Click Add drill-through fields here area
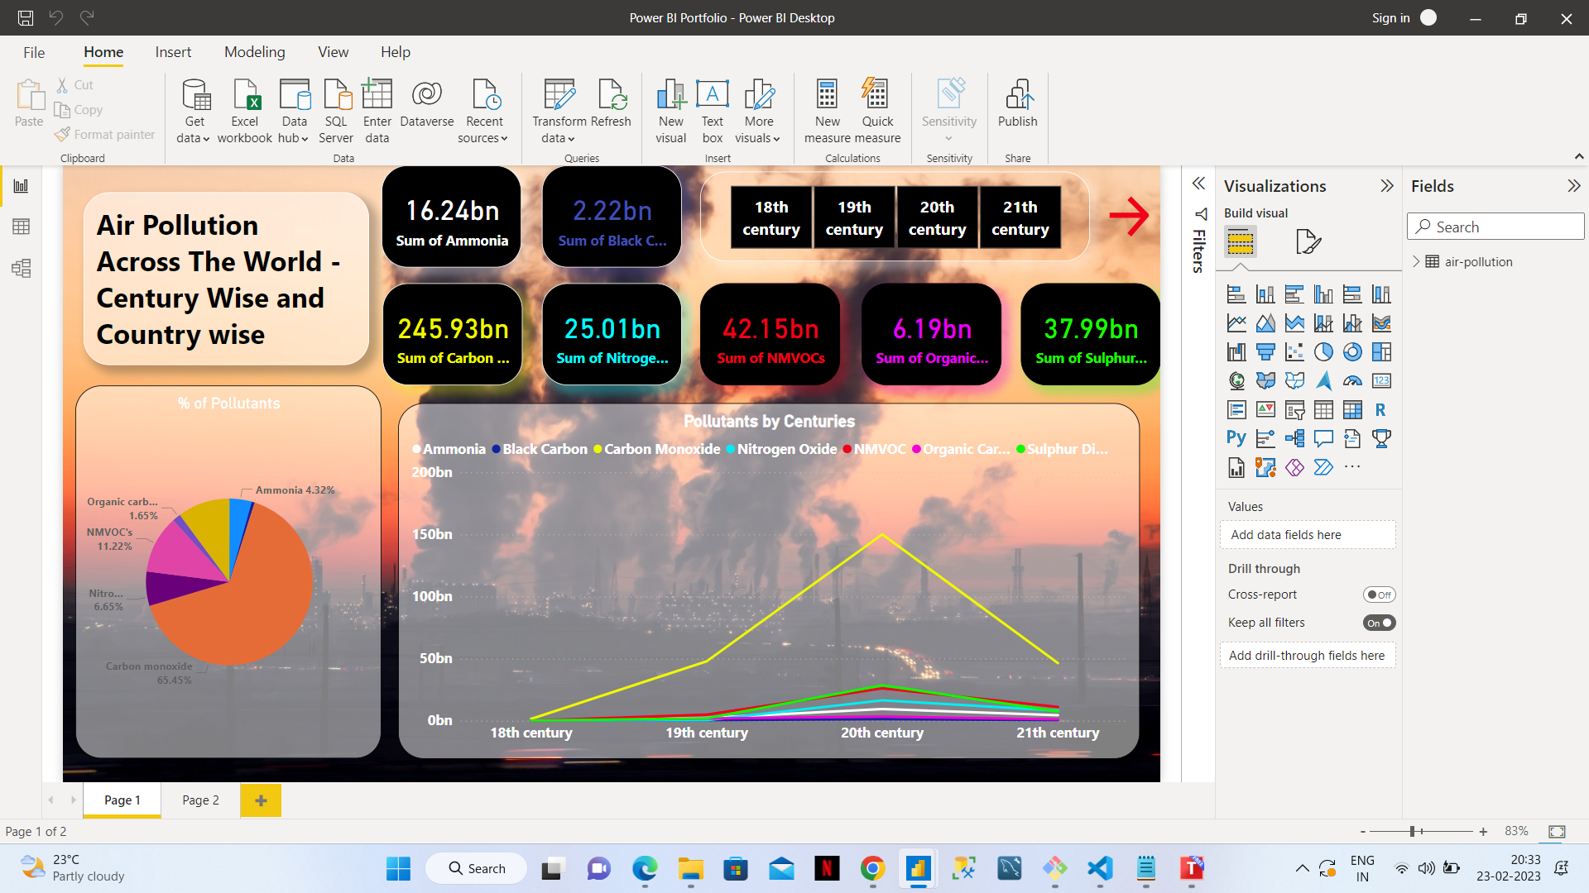The height and width of the screenshot is (893, 1589). 1308,655
